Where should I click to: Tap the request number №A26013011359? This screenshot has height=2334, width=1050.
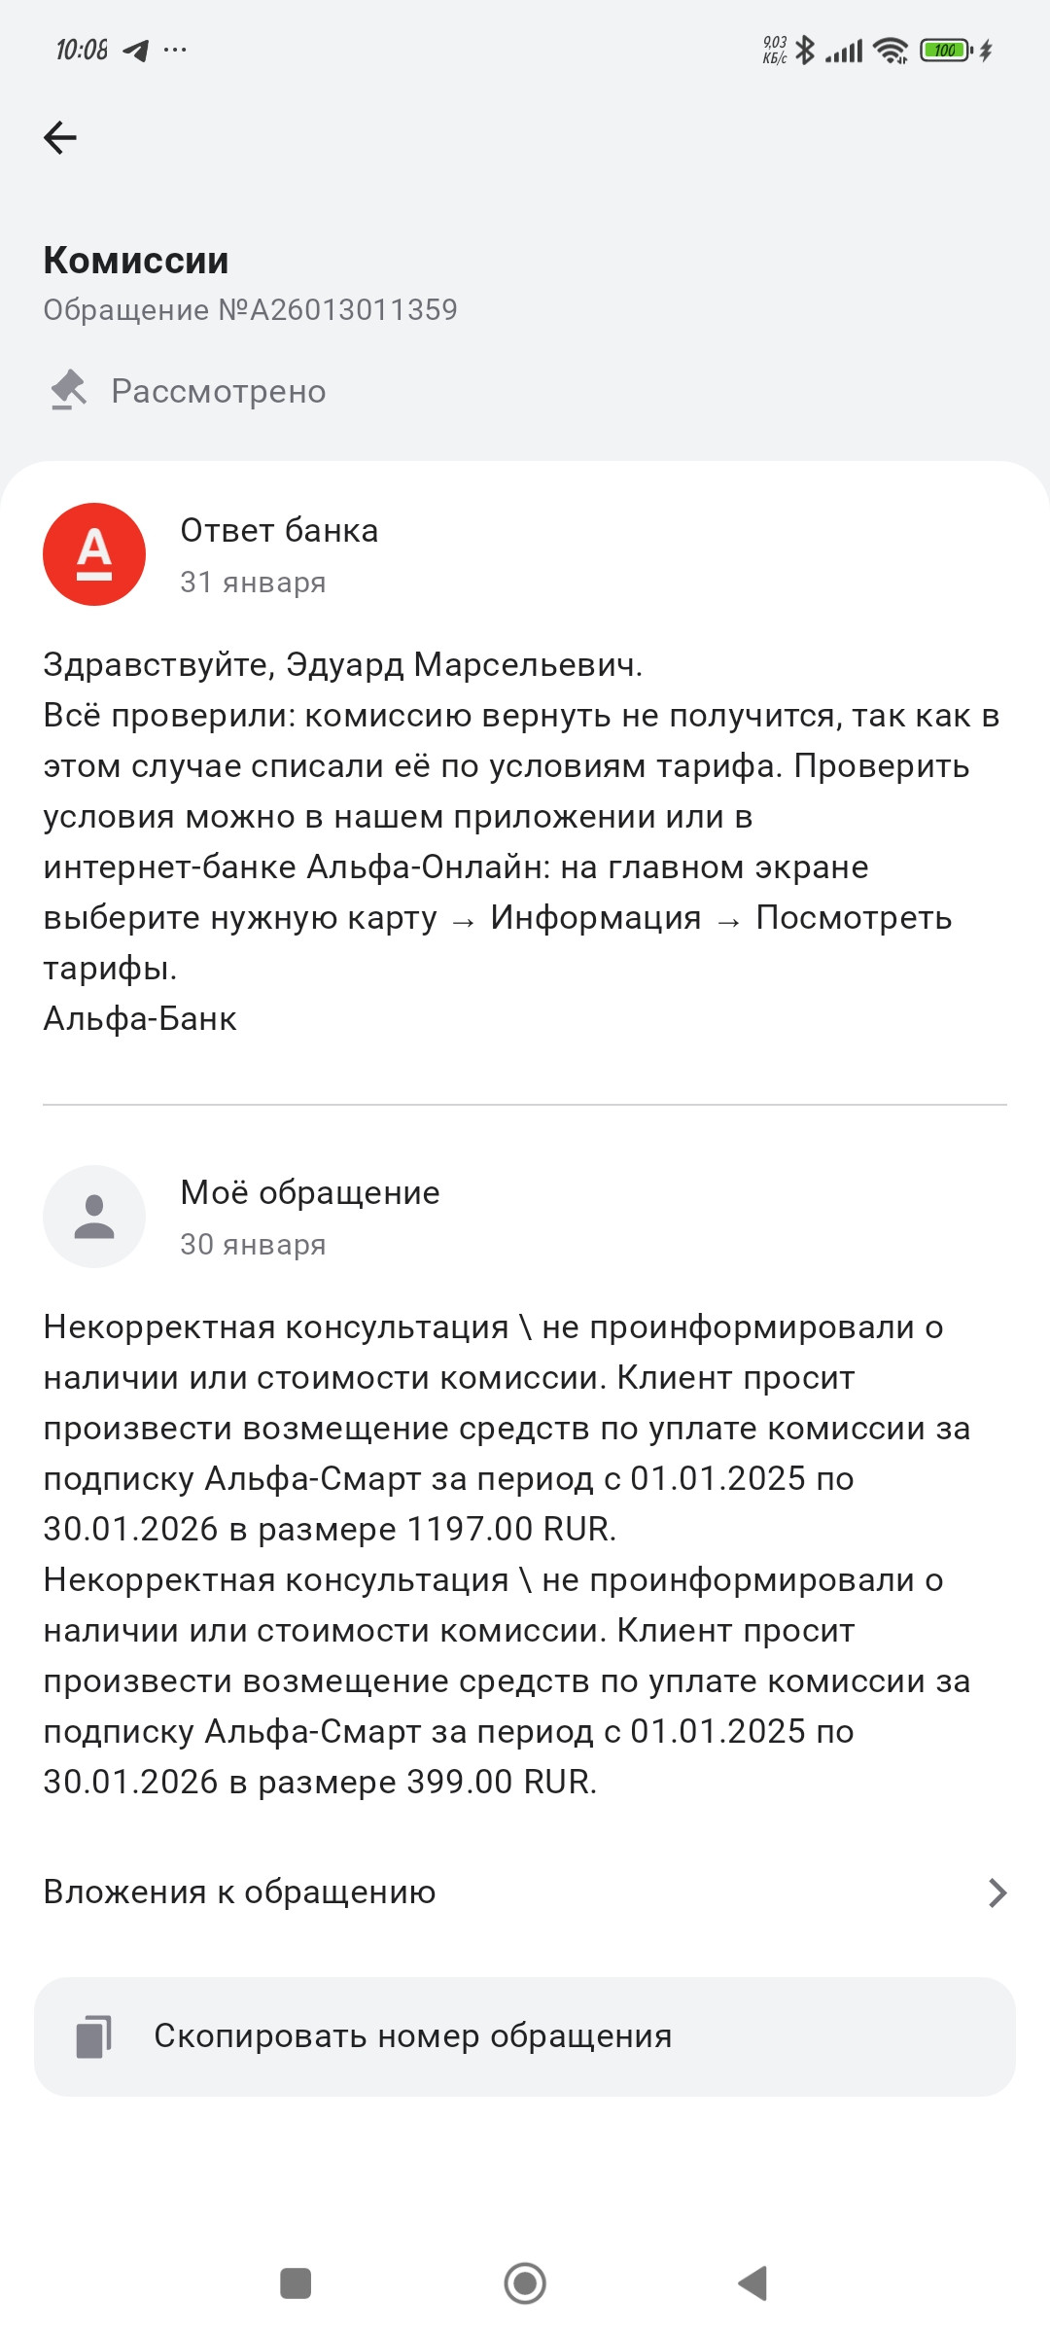(x=250, y=309)
